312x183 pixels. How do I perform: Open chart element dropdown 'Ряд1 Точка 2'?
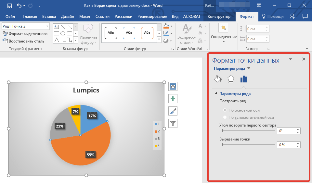[47, 26]
